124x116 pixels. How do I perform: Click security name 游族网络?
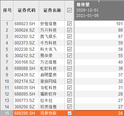[x=48, y=81]
